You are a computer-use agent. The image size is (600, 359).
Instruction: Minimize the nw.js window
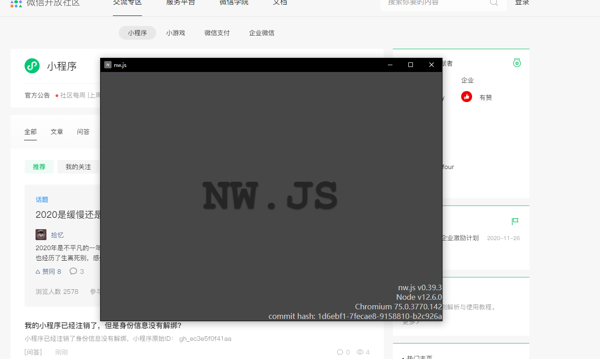click(390, 65)
